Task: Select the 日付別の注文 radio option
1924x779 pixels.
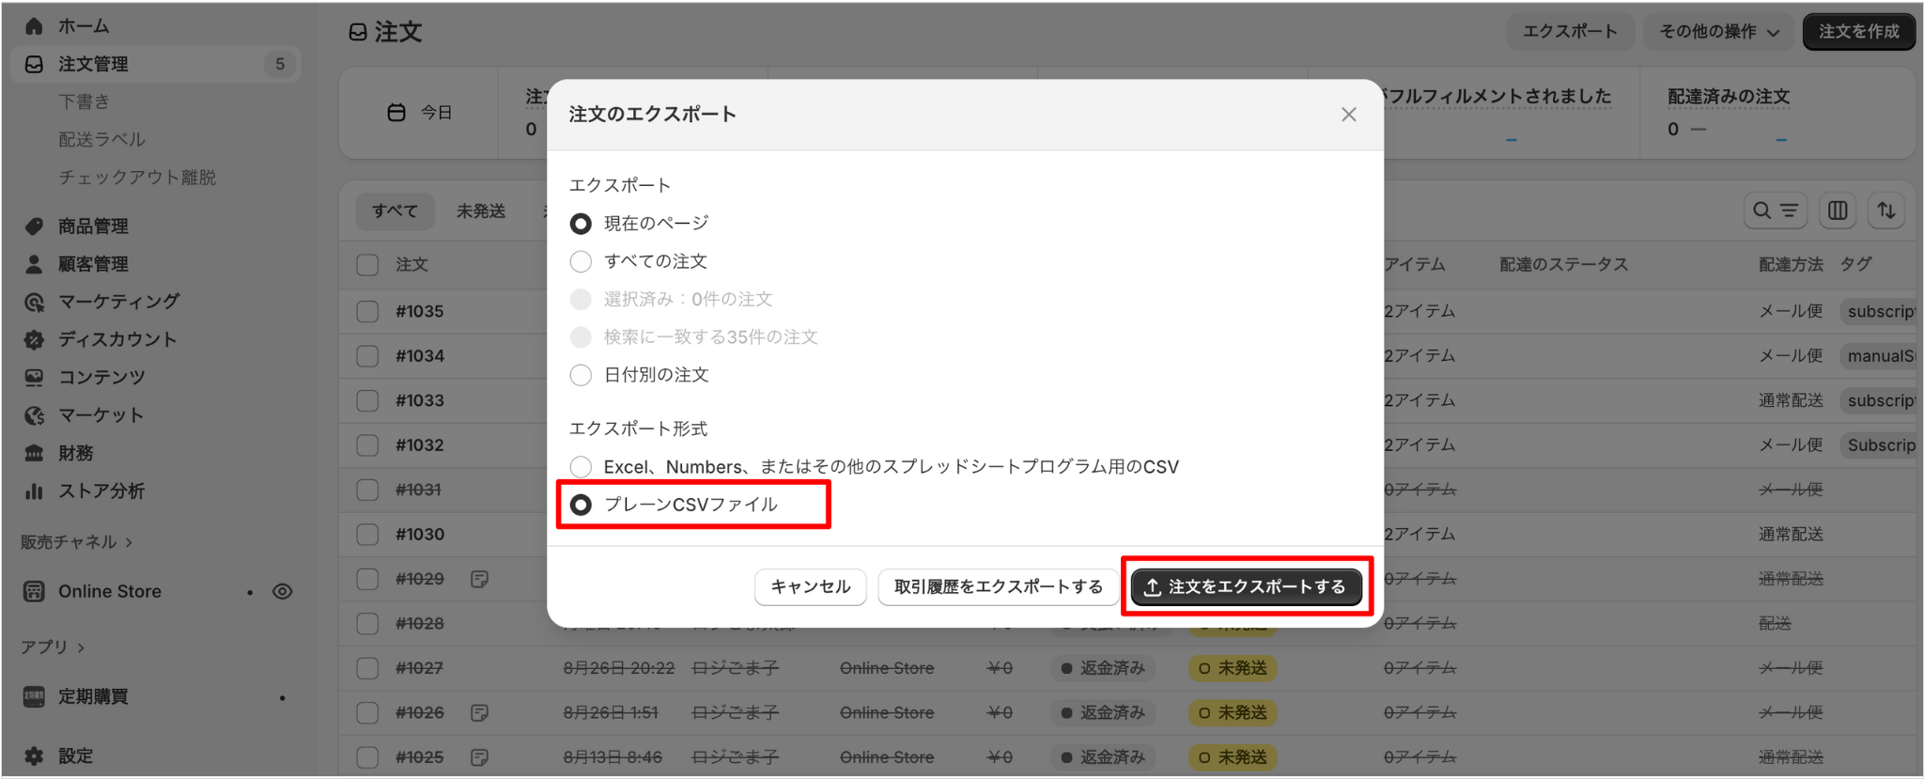Action: (x=582, y=375)
